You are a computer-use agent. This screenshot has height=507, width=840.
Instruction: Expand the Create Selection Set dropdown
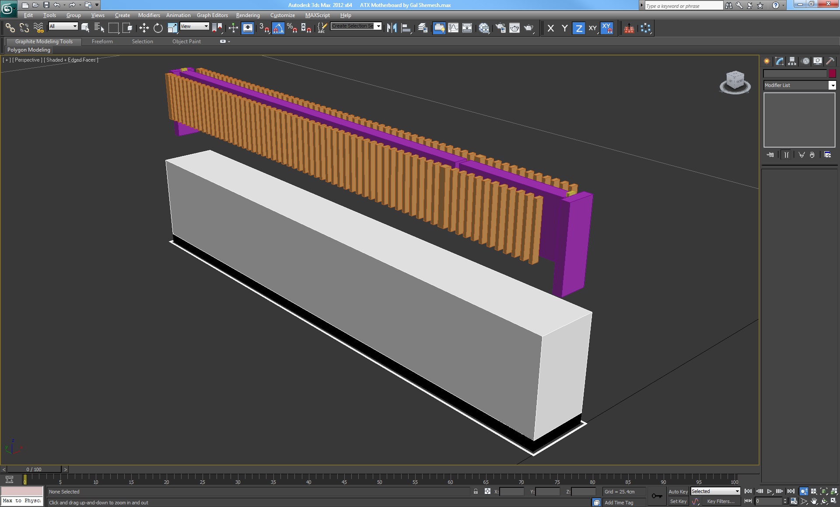(x=378, y=26)
